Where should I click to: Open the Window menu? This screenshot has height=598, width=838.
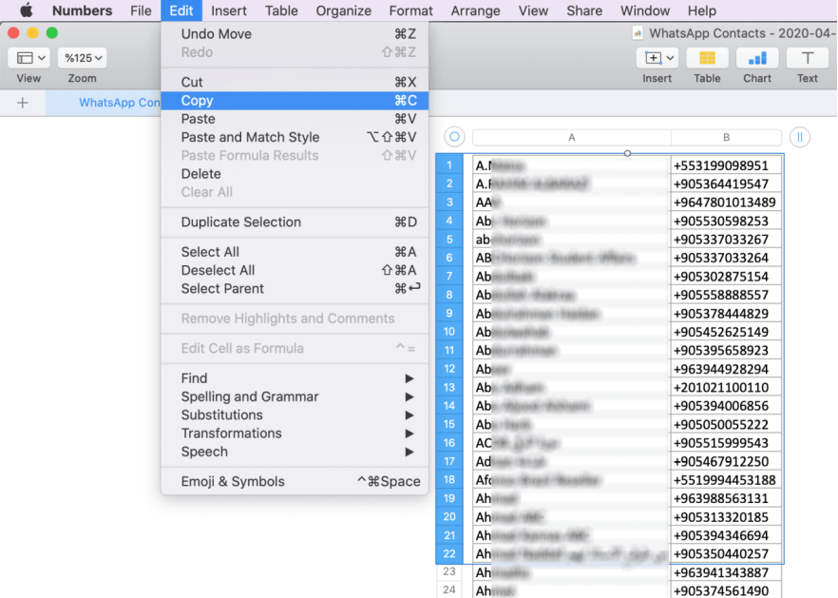point(644,10)
